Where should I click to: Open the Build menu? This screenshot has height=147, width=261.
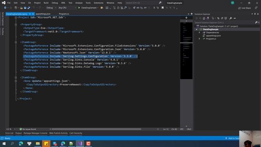(x=46, y=3)
